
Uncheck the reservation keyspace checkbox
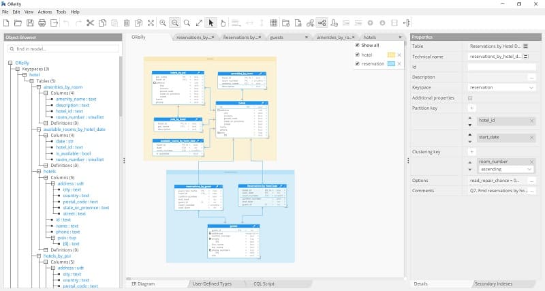(357, 63)
